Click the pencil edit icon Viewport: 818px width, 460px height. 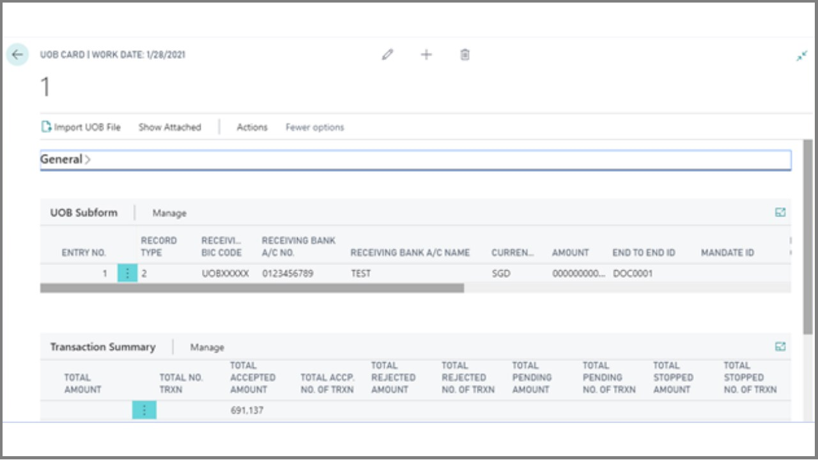tap(387, 55)
